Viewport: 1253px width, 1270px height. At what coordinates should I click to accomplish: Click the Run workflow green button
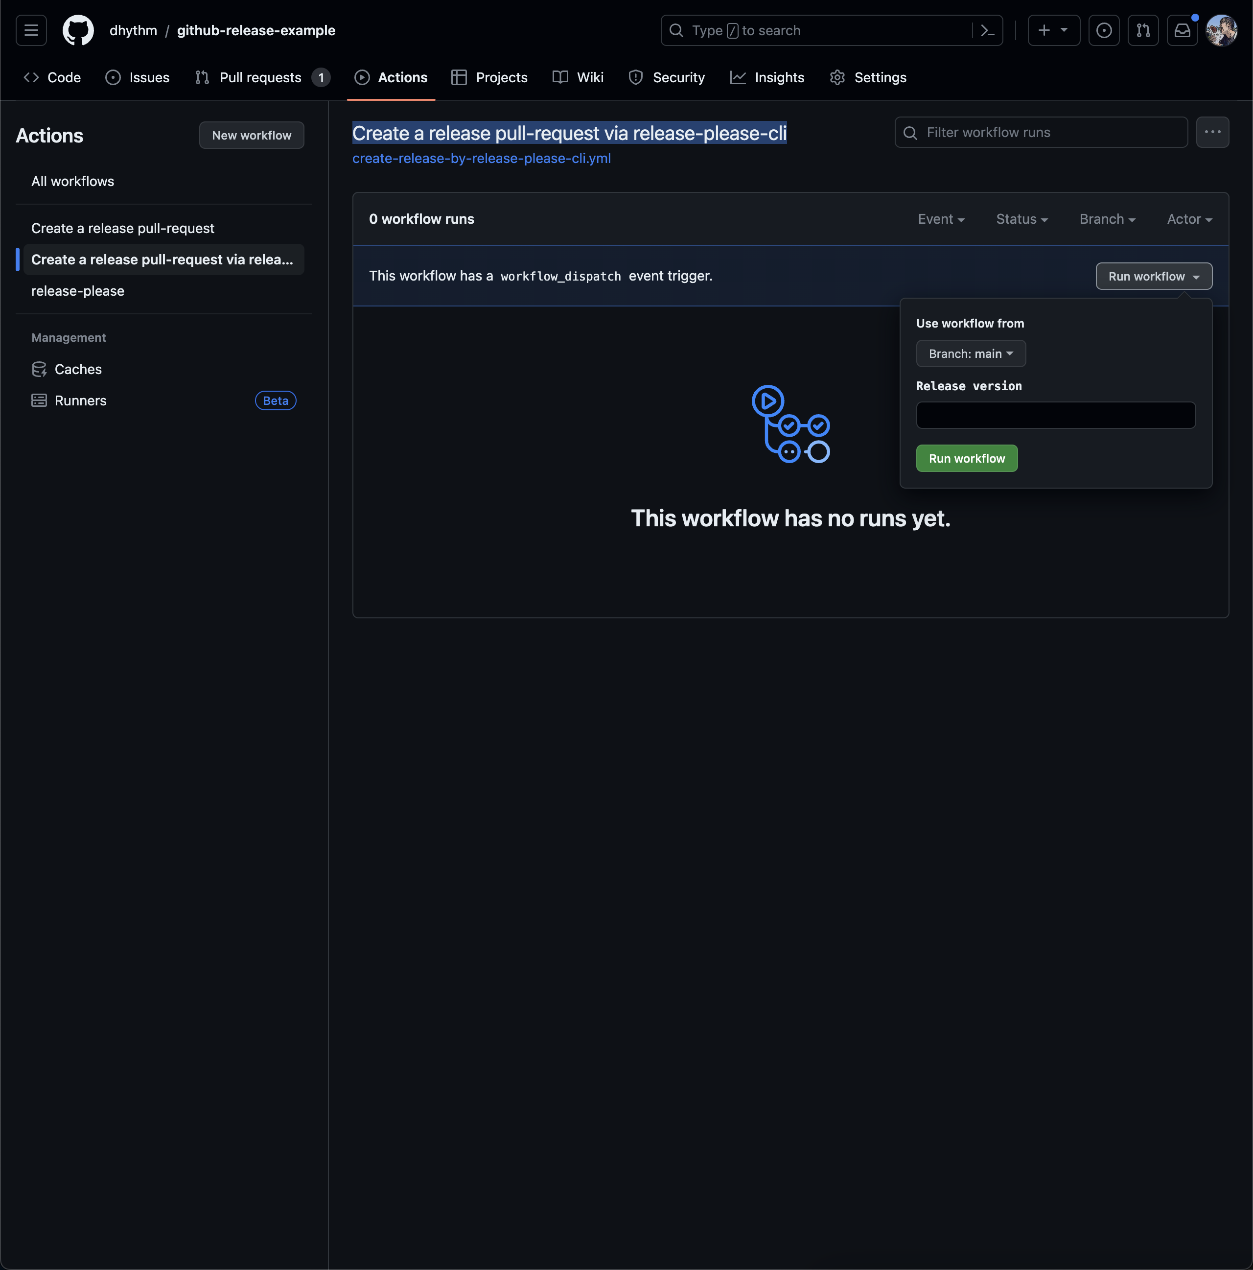coord(967,458)
